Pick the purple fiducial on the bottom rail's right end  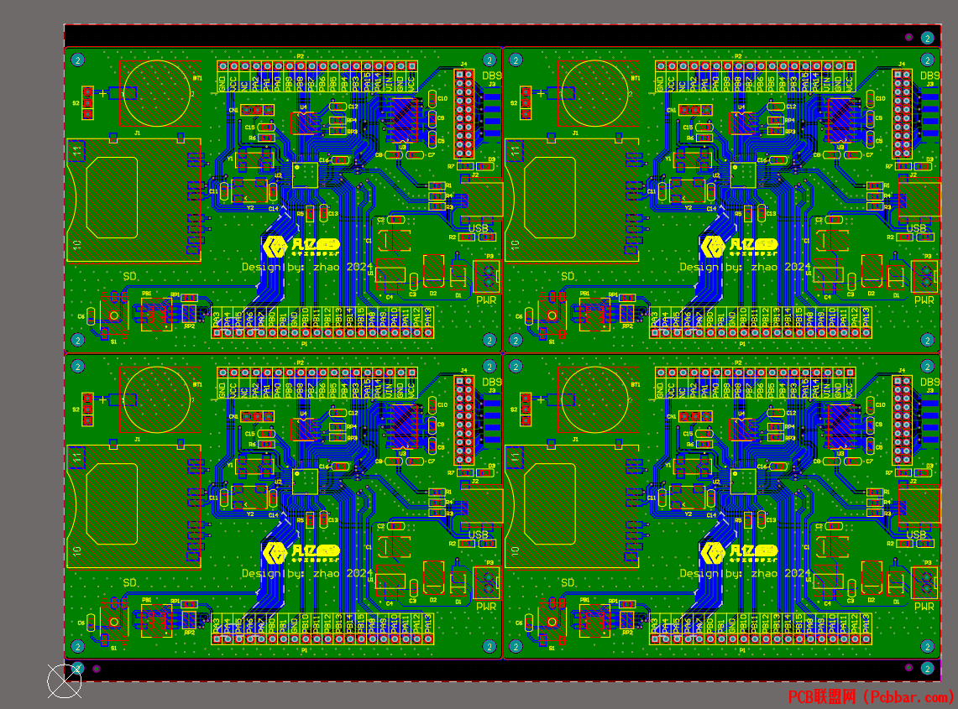[x=909, y=668]
